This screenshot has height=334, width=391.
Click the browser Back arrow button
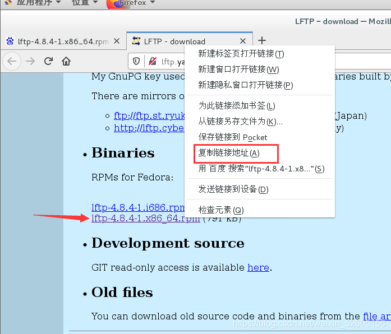(12, 61)
